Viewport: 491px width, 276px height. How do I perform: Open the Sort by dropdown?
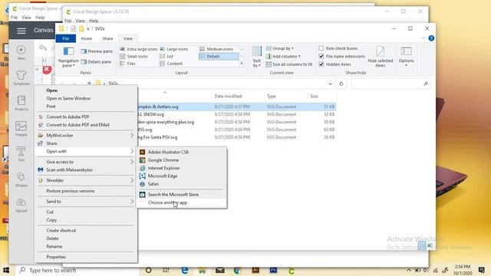click(257, 57)
